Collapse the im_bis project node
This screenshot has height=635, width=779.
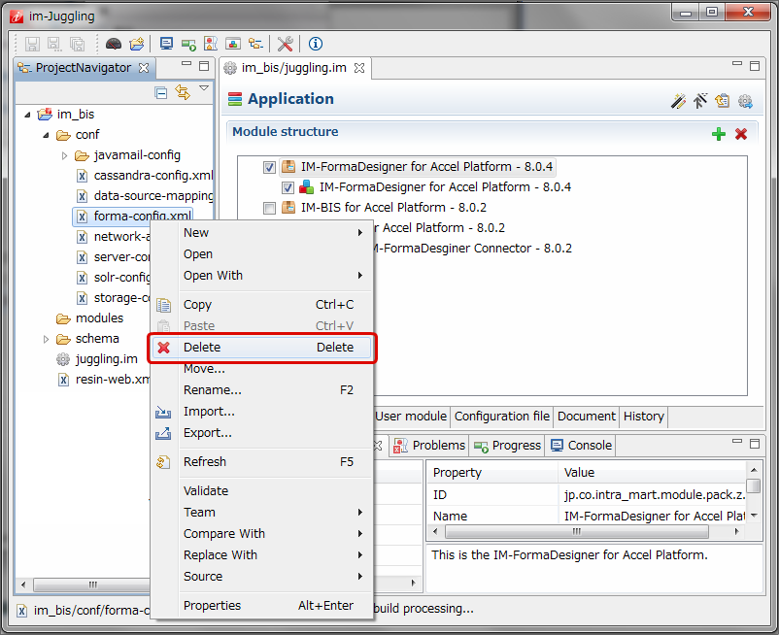[x=27, y=115]
